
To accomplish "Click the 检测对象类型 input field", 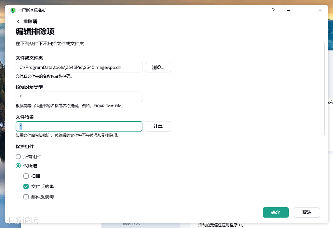I will point(79,97).
